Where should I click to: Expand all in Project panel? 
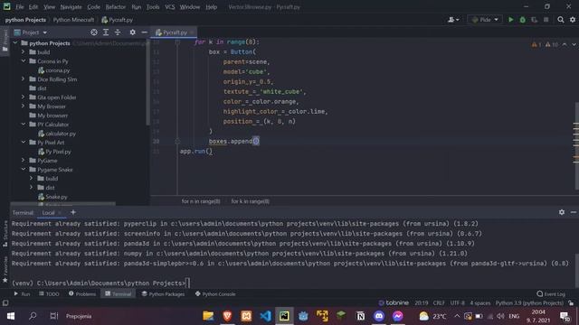[x=106, y=32]
